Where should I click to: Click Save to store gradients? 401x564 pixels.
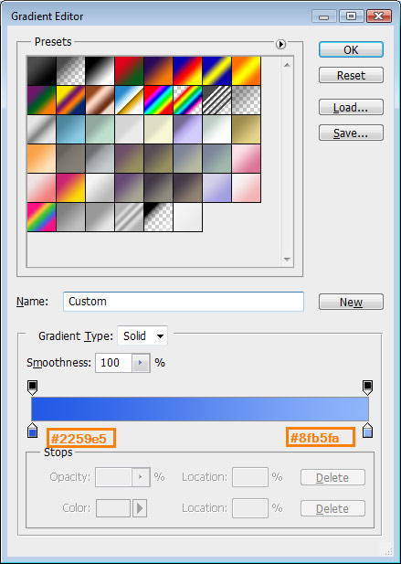click(351, 133)
